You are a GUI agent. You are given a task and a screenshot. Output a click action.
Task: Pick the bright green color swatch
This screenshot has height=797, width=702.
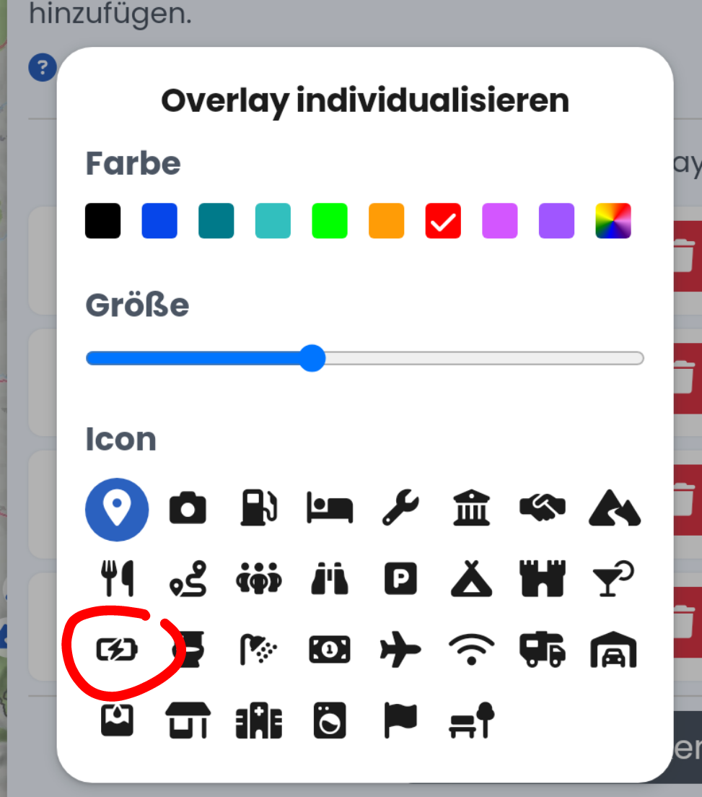tap(330, 221)
